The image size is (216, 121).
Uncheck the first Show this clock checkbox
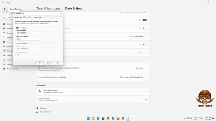[17, 28]
